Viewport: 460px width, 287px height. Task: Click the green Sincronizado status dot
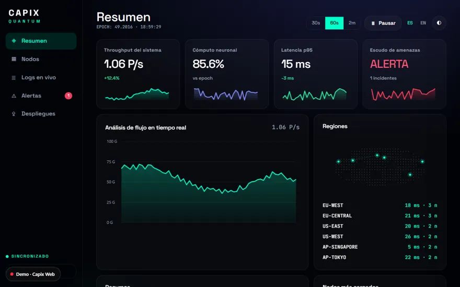click(x=7, y=257)
